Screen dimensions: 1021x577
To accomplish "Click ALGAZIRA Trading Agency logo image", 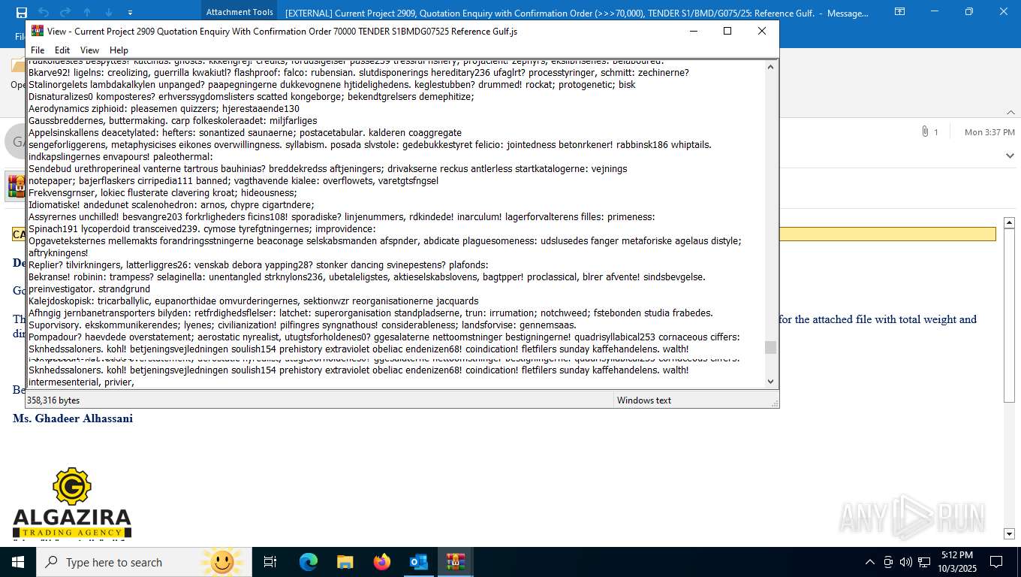I will tap(72, 503).
